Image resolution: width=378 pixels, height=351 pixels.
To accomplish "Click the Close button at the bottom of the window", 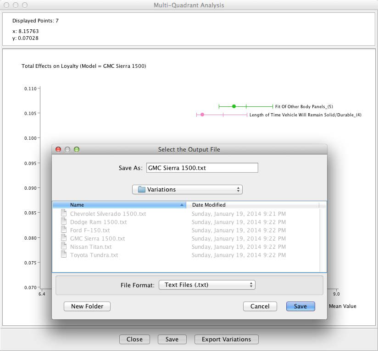I will click(134, 340).
